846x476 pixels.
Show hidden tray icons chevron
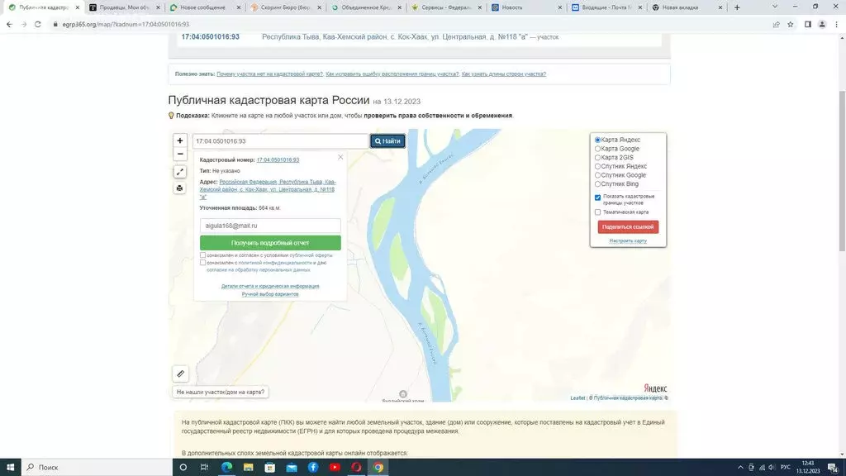click(x=740, y=468)
